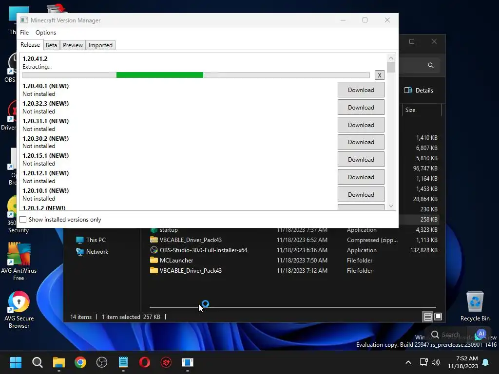
Task: Grab the version list scrollbar thumb
Action: pos(391,67)
